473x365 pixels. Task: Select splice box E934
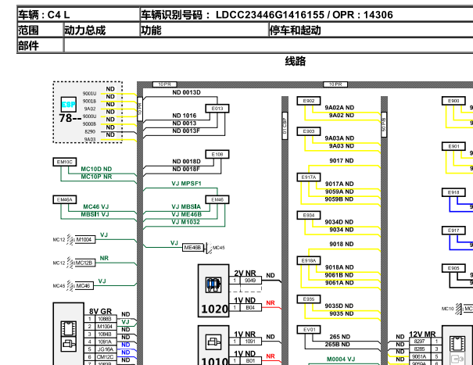click(309, 216)
